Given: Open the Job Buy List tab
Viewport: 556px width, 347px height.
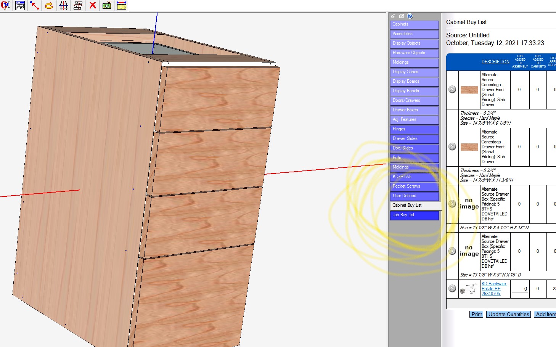Looking at the screenshot, I should (x=415, y=215).
